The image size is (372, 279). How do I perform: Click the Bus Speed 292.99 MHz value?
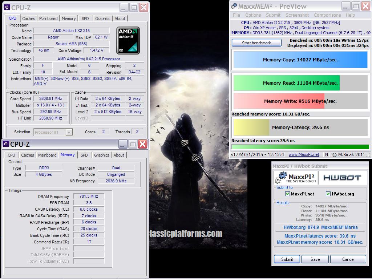pos(51,112)
